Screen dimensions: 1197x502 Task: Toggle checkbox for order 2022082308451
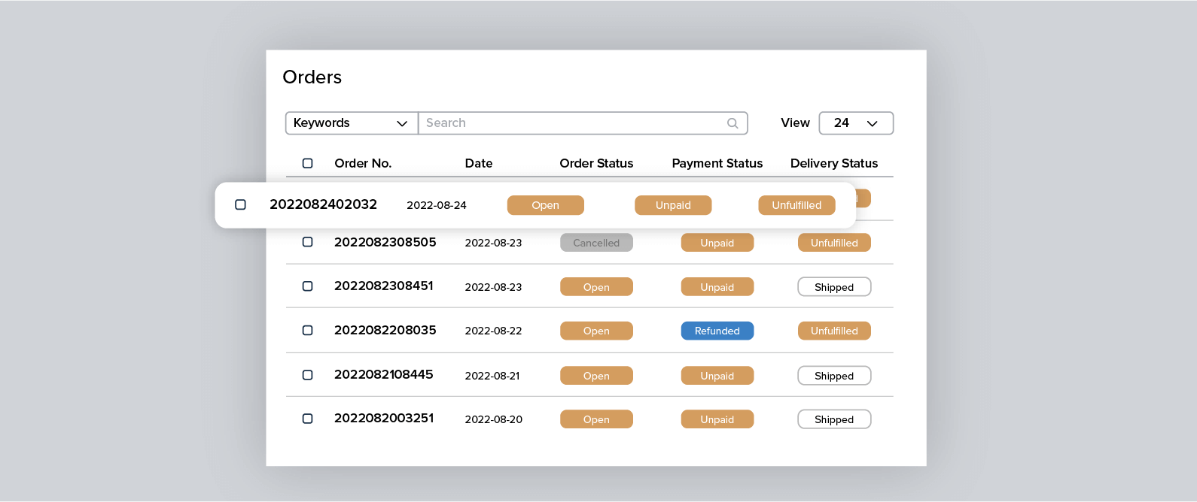[307, 286]
